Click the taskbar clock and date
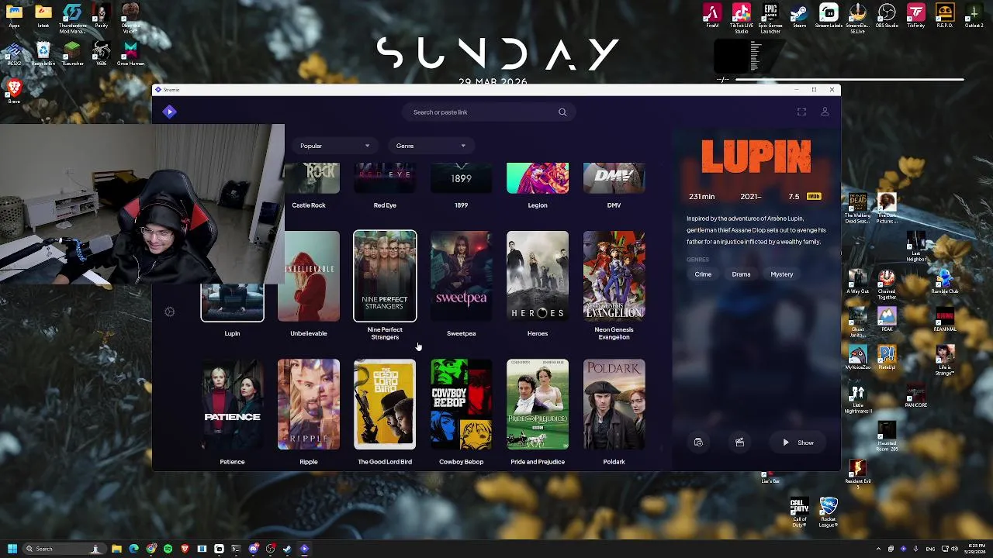Image resolution: width=993 pixels, height=558 pixels. pyautogui.click(x=977, y=549)
